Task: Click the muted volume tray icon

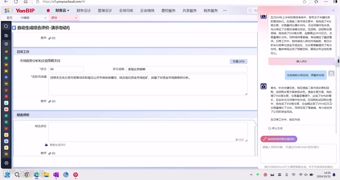Action: [x=306, y=175]
